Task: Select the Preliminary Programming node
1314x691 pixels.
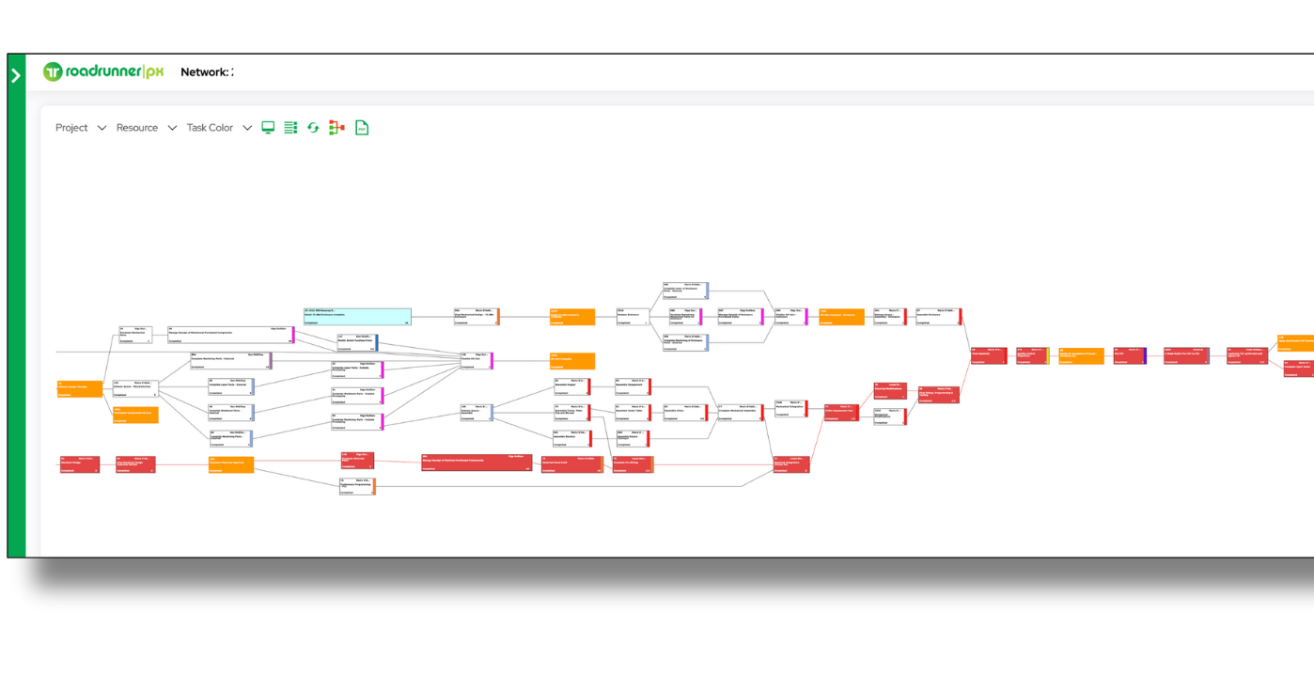Action: point(357,486)
